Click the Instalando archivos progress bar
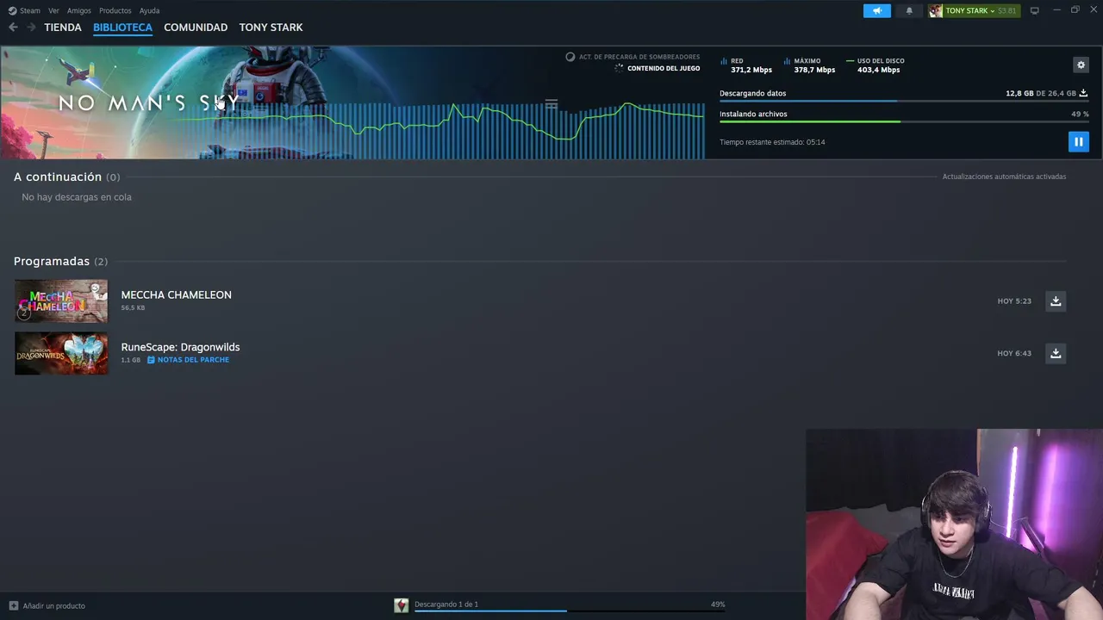This screenshot has height=620, width=1103. tap(904, 121)
